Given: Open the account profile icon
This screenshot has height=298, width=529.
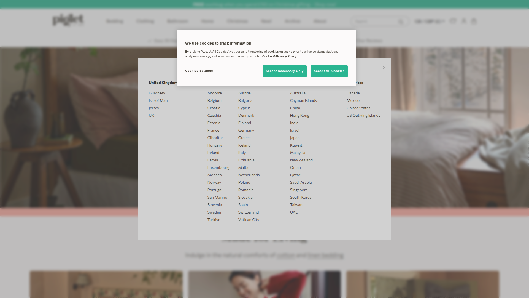Looking at the screenshot, I should coord(464,21).
